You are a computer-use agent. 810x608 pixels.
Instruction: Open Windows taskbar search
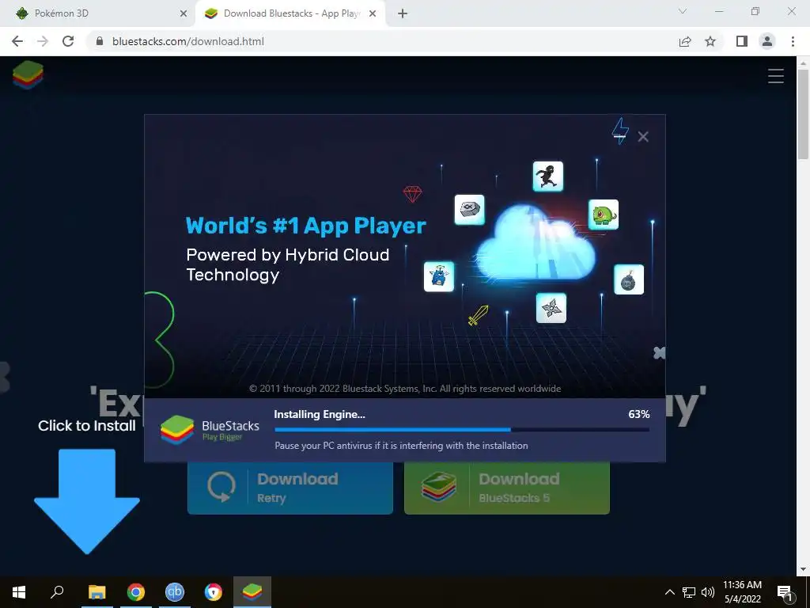(57, 592)
